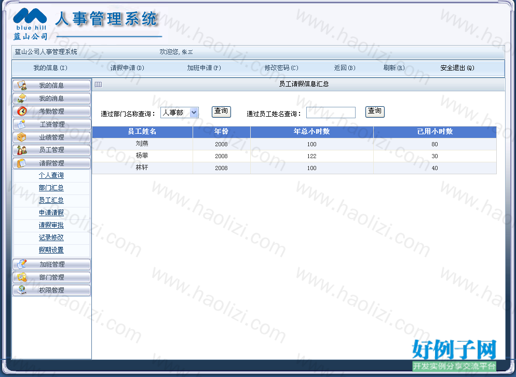Click 查询 button next to employee name field
The width and height of the screenshot is (516, 377).
[375, 112]
